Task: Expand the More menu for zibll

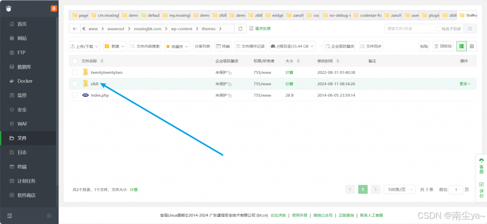Action: click(465, 84)
